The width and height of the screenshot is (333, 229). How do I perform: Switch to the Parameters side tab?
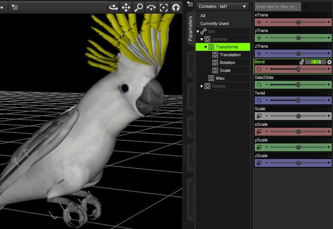tap(190, 29)
